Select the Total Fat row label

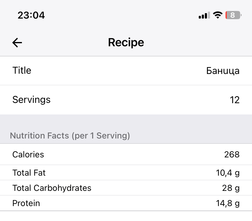pos(29,173)
